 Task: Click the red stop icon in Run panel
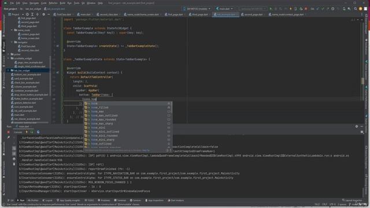8,132
